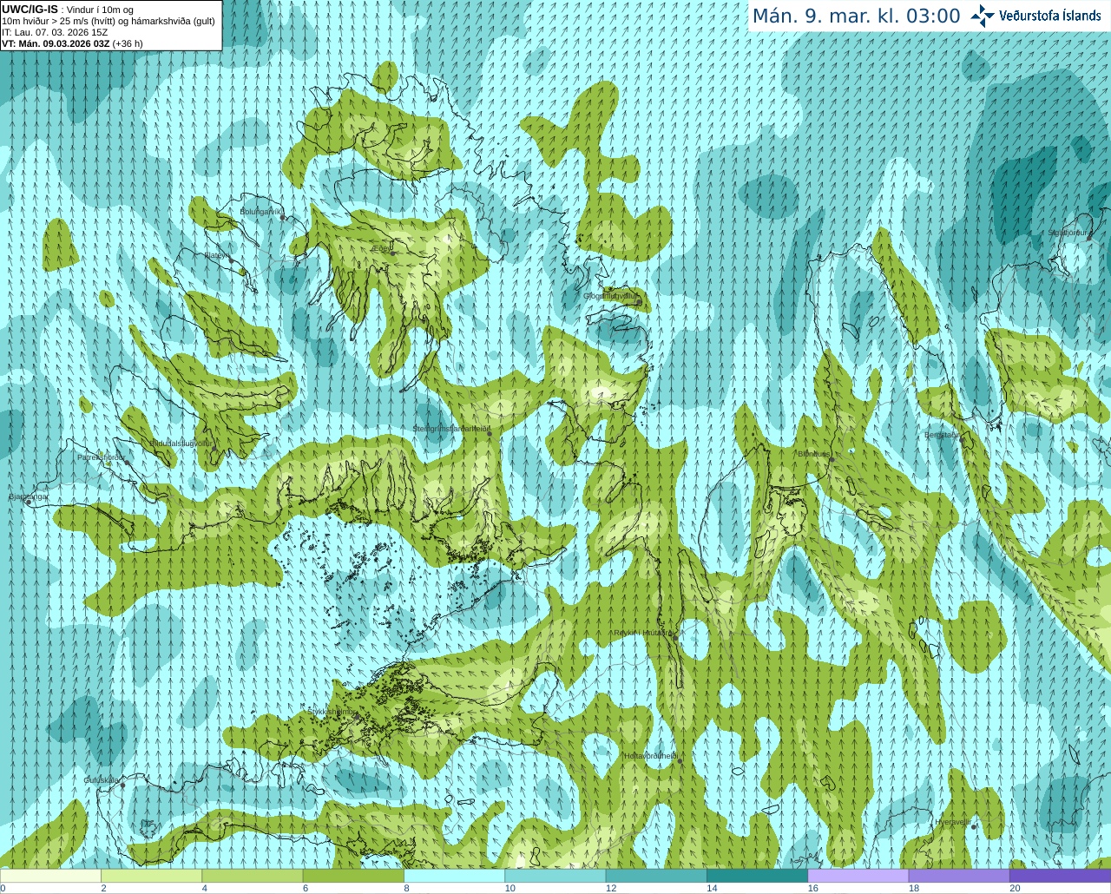Click the Æðey station marker dot
Viewport: 1111px width, 894px height.
393,254
